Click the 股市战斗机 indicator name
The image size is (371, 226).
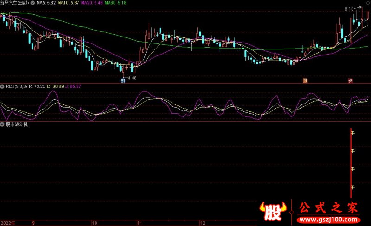17,124
